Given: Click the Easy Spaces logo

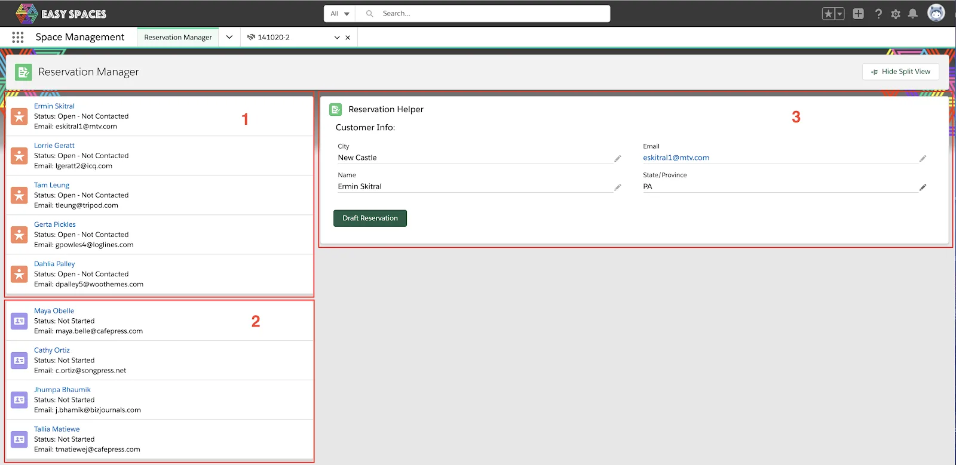Looking at the screenshot, I should (61, 13).
